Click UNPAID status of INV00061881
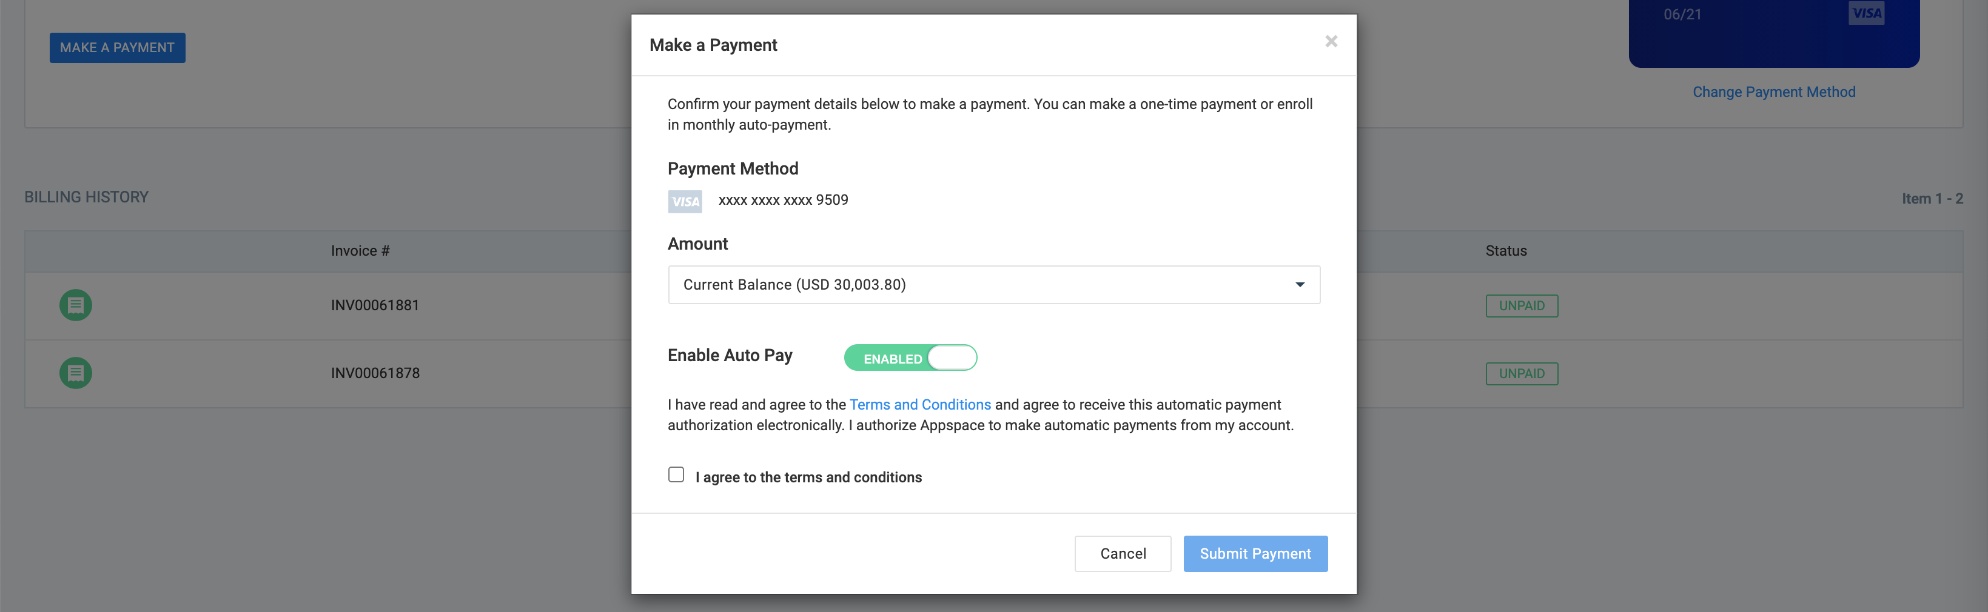Image resolution: width=1988 pixels, height=612 pixels. [x=1521, y=306]
